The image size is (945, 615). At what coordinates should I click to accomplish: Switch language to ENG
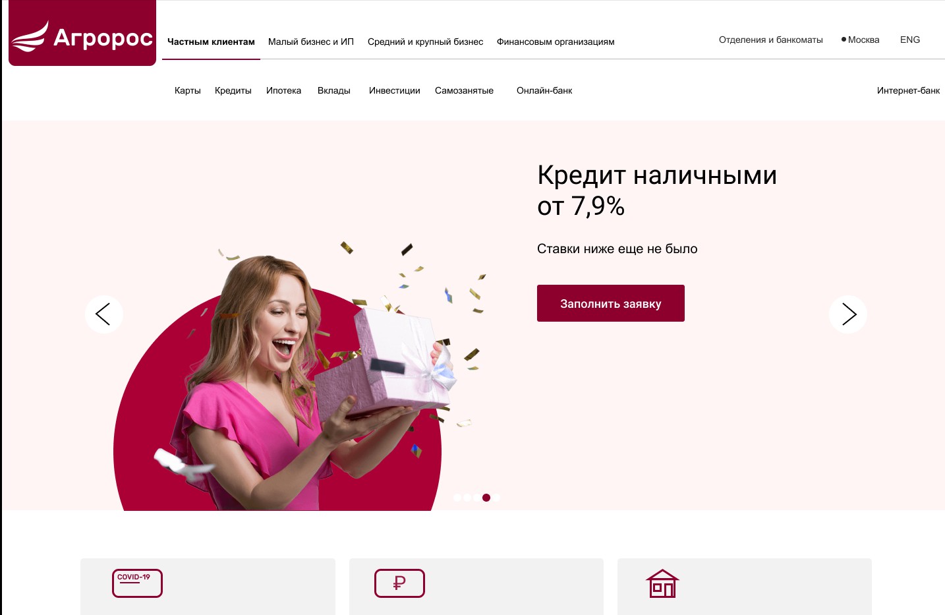click(x=910, y=40)
